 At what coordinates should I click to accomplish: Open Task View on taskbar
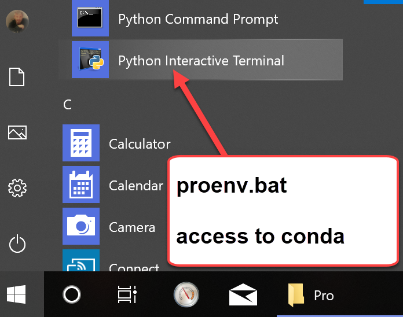[127, 294]
